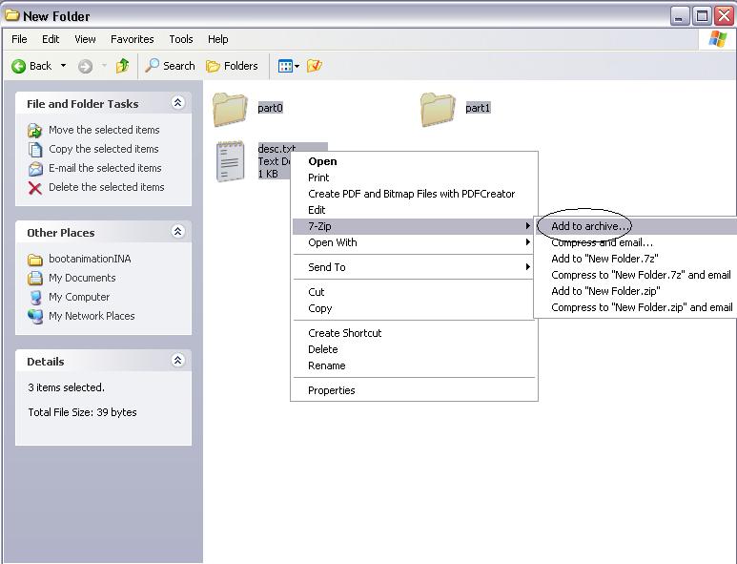Open the Favorites menu
Viewport: 737px width, 564px height.
coord(133,39)
